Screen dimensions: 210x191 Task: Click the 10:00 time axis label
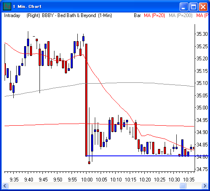(x=87, y=180)
